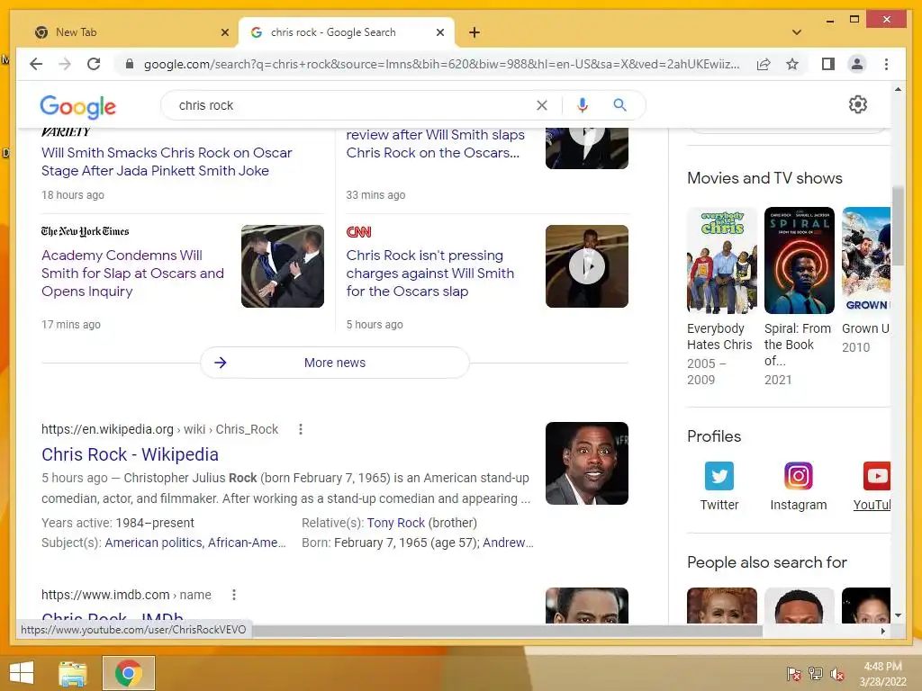The width and height of the screenshot is (922, 691).
Task: Open Chrome side panel
Action: (828, 64)
